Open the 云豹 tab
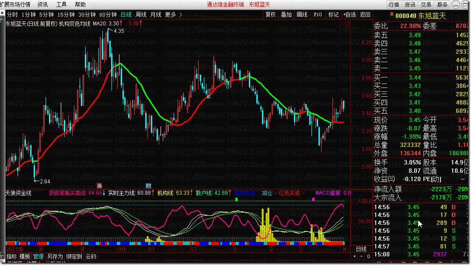Screen dimensions: 472x266 [91, 256]
